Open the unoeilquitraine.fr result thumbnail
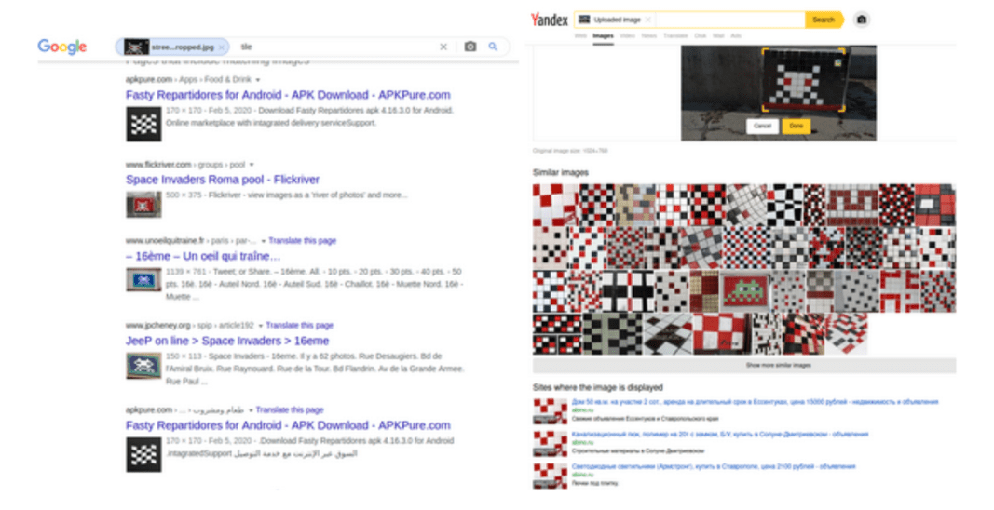The height and width of the screenshot is (510, 994). [143, 279]
